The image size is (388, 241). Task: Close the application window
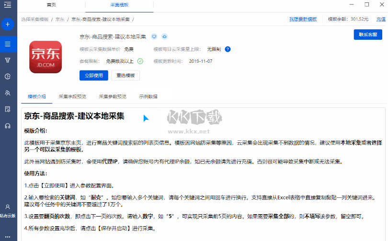click(x=382, y=4)
